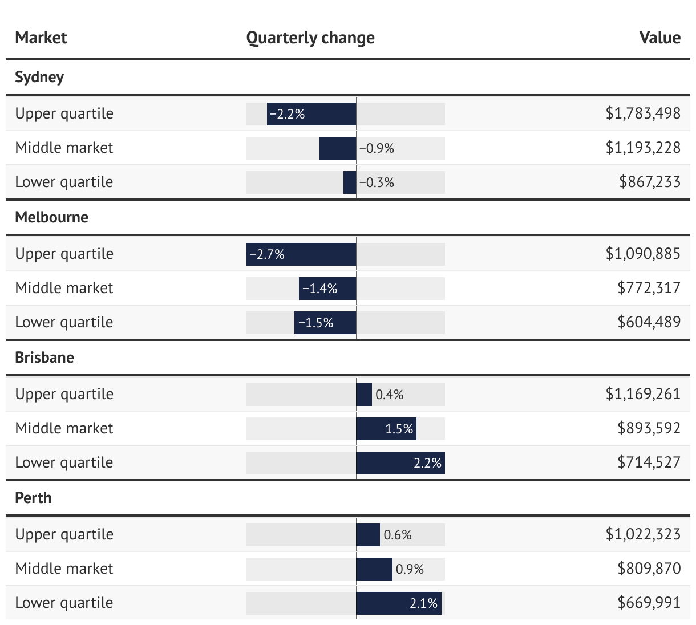Select the Melbourne group heading
696x625 pixels.
click(51, 217)
